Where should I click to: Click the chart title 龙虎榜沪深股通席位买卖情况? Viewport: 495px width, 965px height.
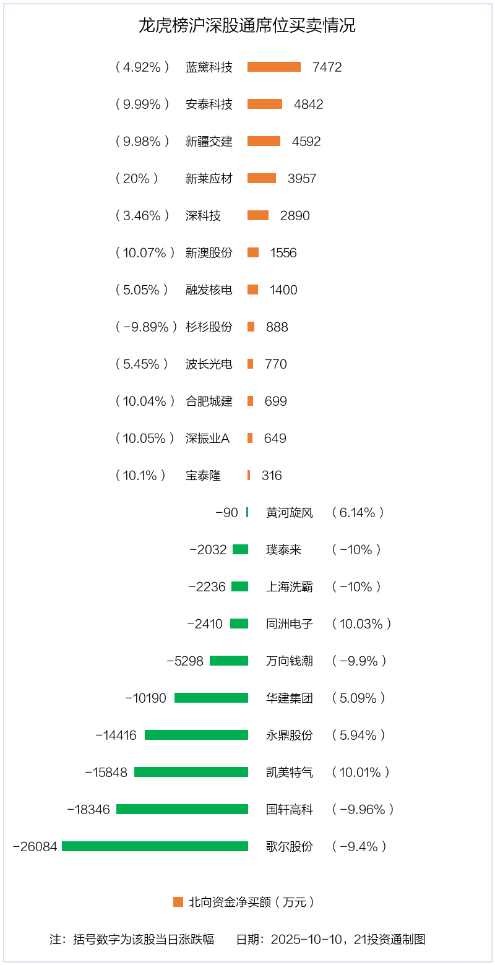pyautogui.click(x=247, y=26)
